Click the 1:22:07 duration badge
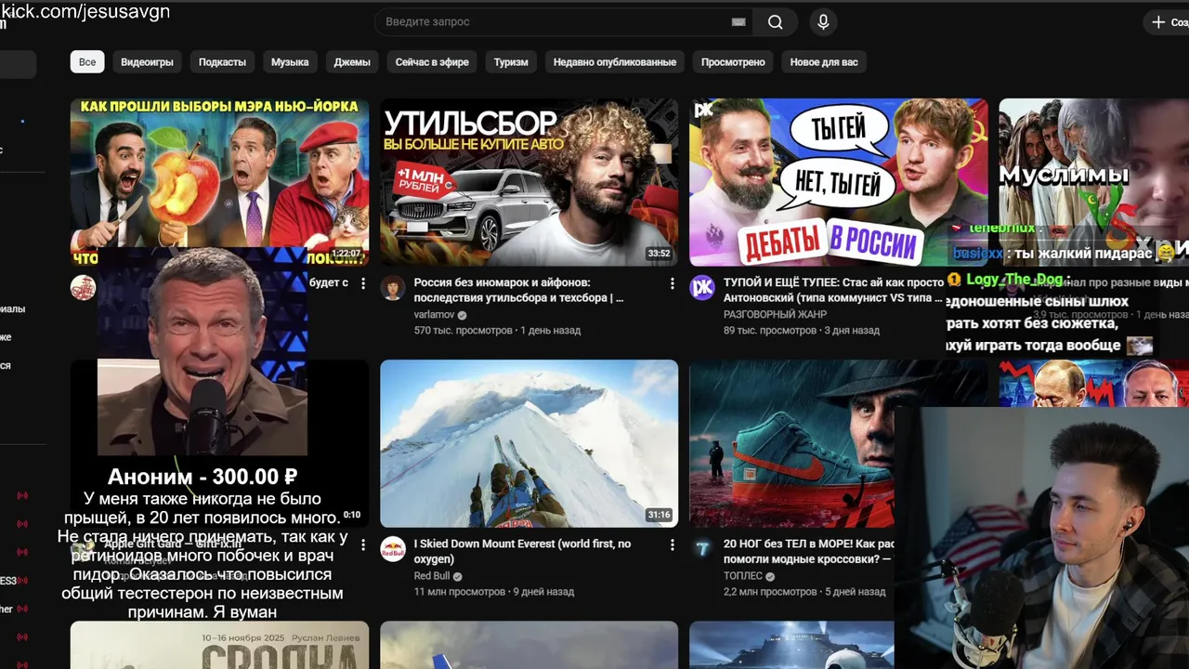1189x669 pixels. tap(346, 254)
